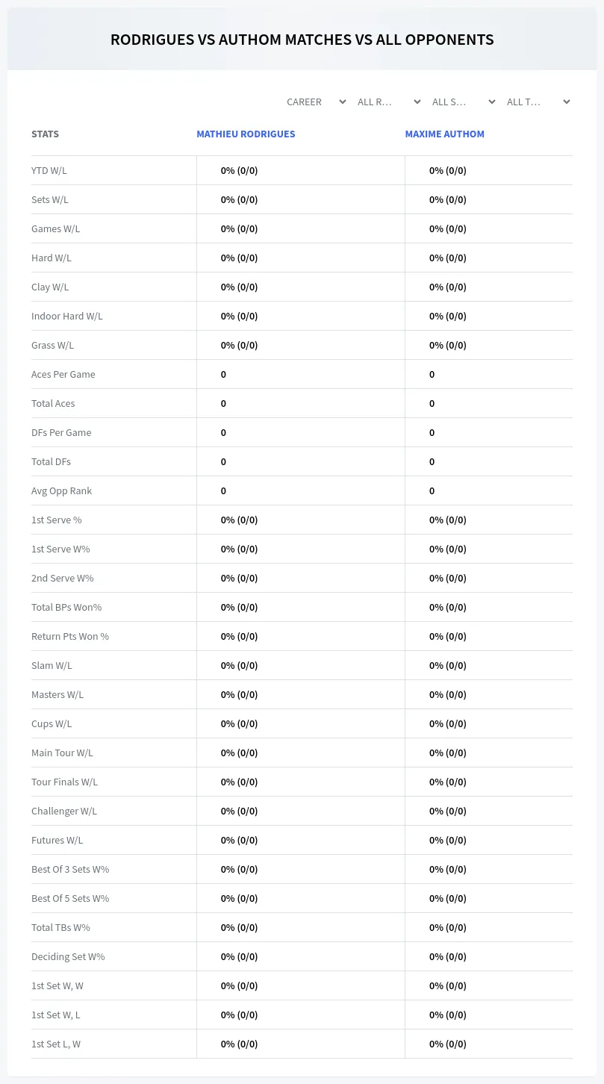Screen dimensions: 604x1084
Task: Open the ALL R... filter dropdown
Action: tap(390, 102)
